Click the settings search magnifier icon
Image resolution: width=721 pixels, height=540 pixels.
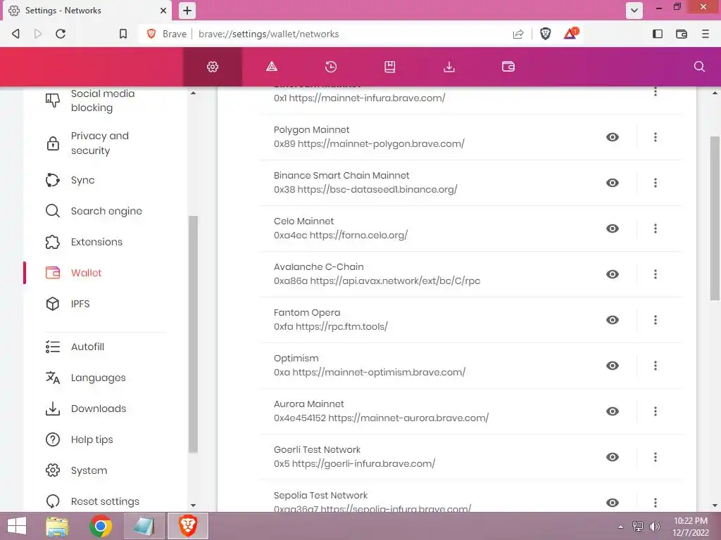coord(699,67)
